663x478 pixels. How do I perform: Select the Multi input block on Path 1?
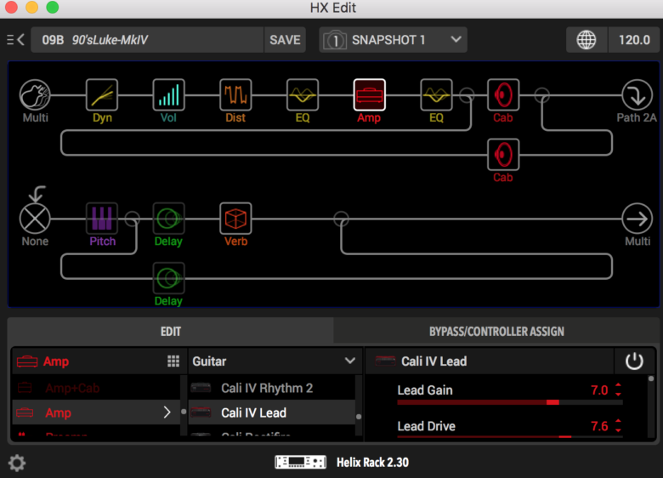pyautogui.click(x=35, y=95)
